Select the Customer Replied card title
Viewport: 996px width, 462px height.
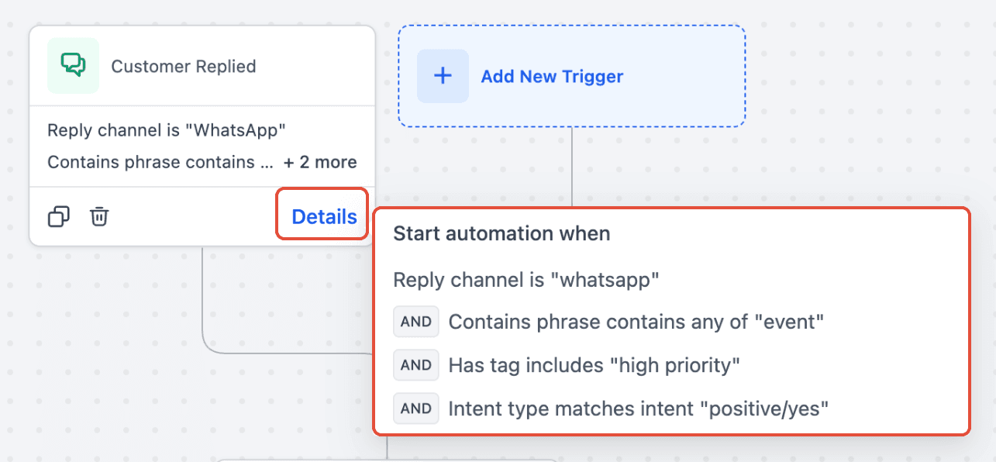coord(184,67)
